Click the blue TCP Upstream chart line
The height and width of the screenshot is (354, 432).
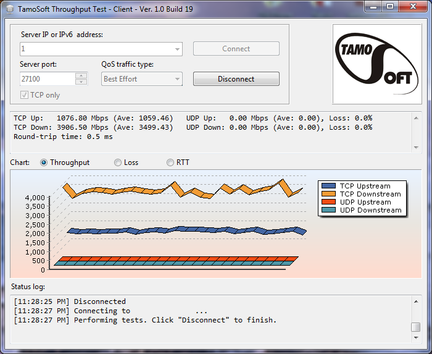[x=187, y=230]
